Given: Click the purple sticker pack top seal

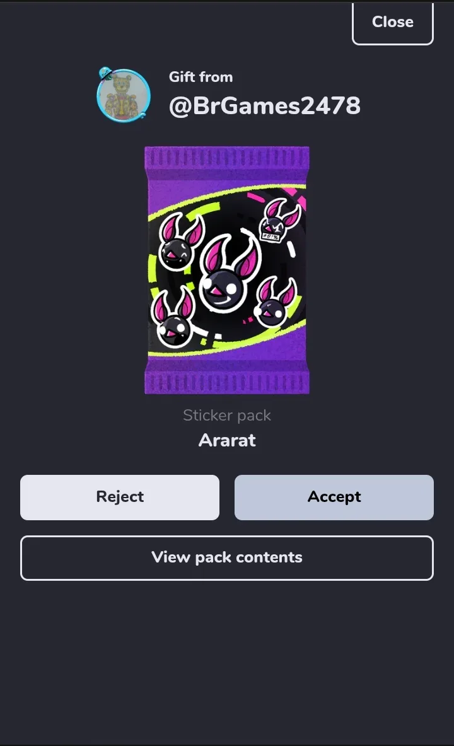Looking at the screenshot, I should pyautogui.click(x=227, y=158).
